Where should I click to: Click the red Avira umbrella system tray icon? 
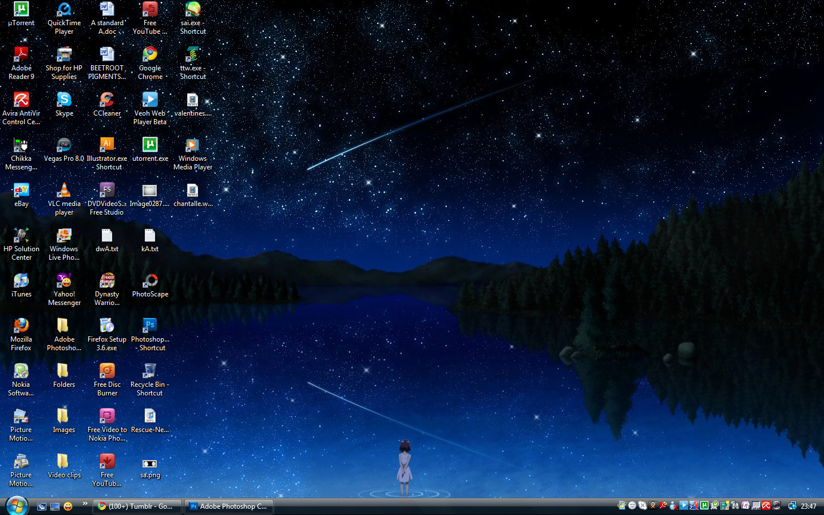tap(766, 505)
